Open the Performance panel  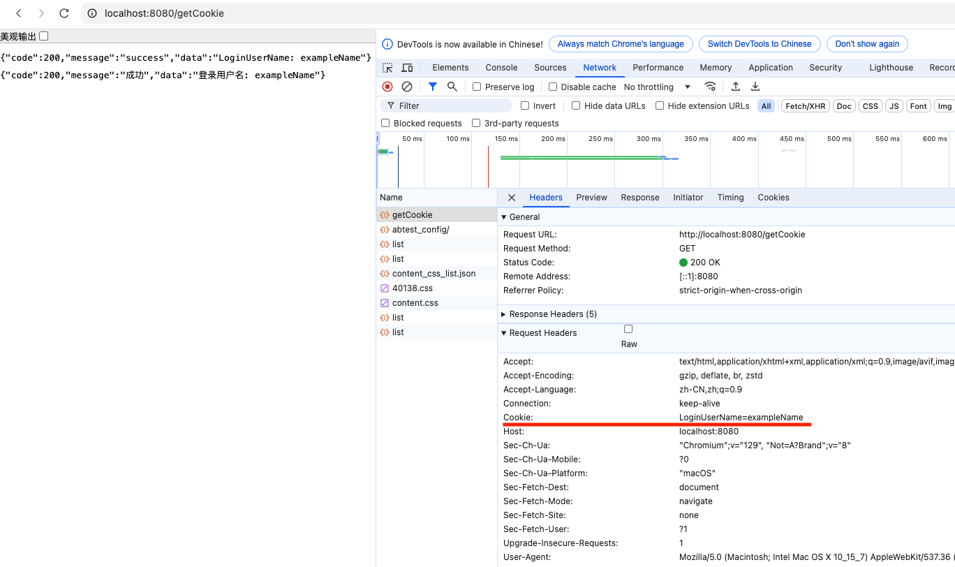[x=658, y=68]
